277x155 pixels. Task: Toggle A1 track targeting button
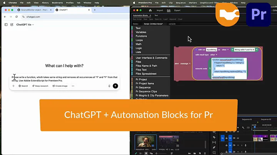[230, 145]
